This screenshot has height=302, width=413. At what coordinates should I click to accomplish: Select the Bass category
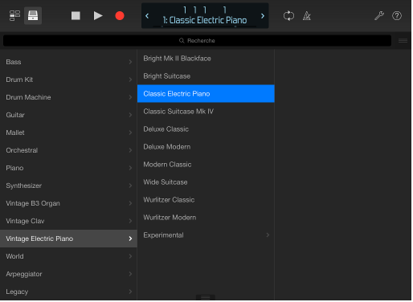click(x=68, y=62)
